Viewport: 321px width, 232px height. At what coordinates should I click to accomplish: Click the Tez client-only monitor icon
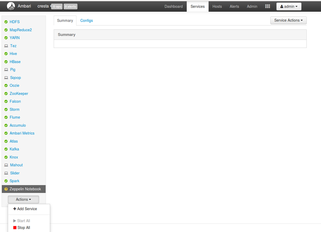click(x=6, y=46)
